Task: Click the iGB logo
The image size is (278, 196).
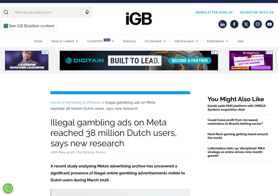Action: [x=139, y=19]
